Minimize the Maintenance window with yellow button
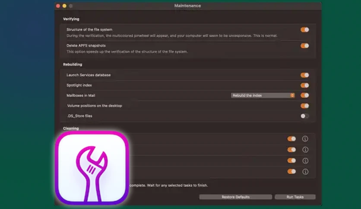The width and height of the screenshot is (361, 209). 64,6
